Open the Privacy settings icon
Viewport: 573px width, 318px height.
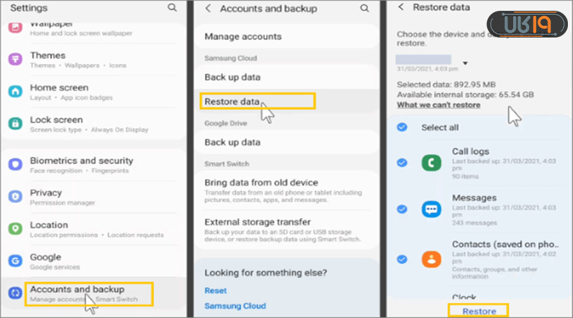[x=16, y=197]
